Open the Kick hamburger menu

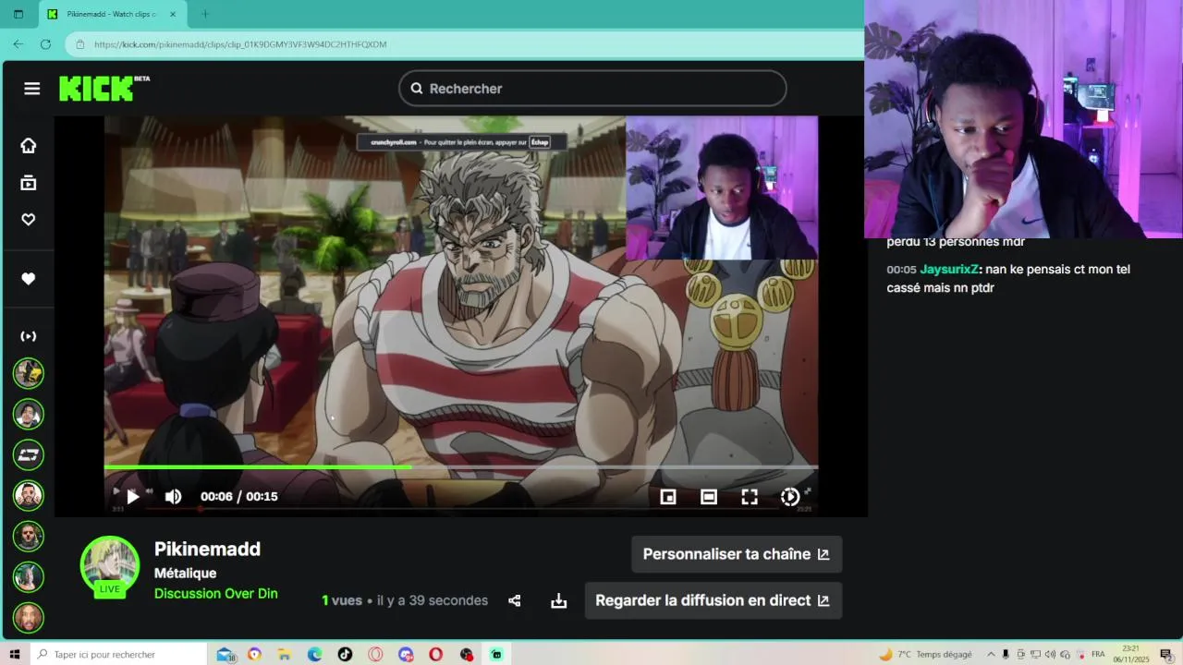32,89
